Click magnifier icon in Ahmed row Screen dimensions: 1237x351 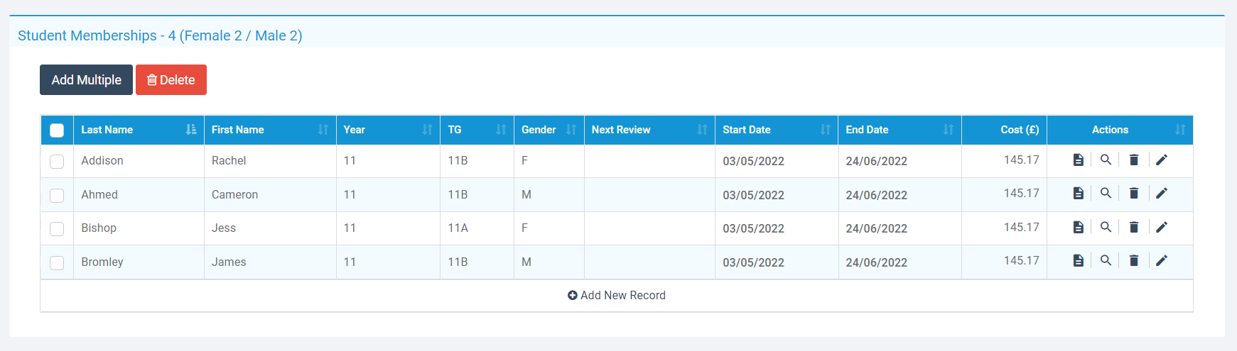coord(1106,193)
